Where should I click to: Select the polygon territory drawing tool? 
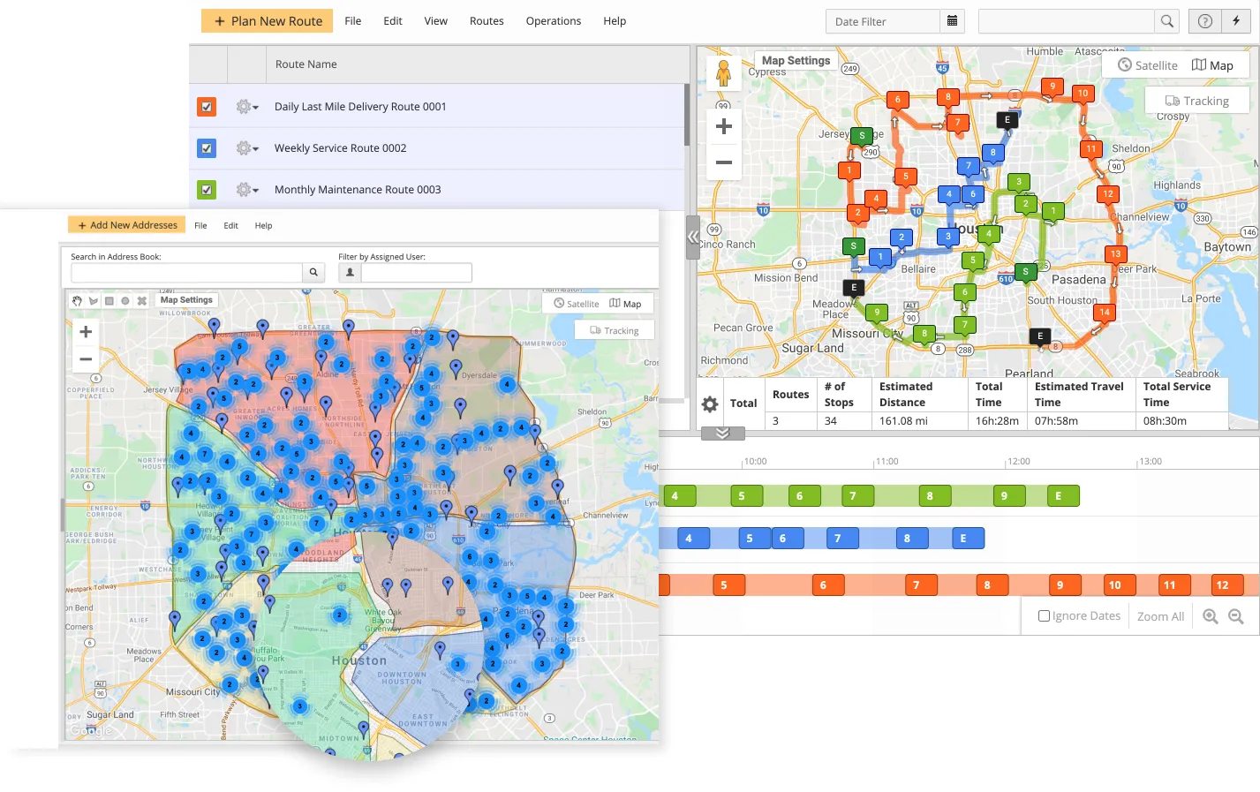[94, 301]
